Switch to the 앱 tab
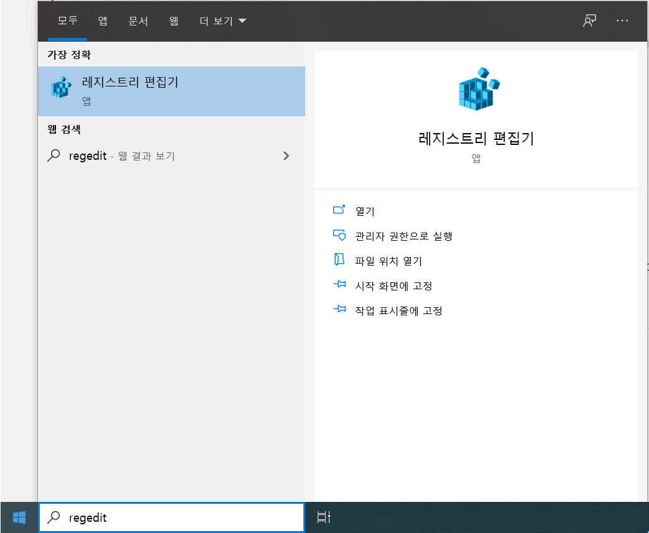Screen dimensions: 649x533 tap(103, 21)
